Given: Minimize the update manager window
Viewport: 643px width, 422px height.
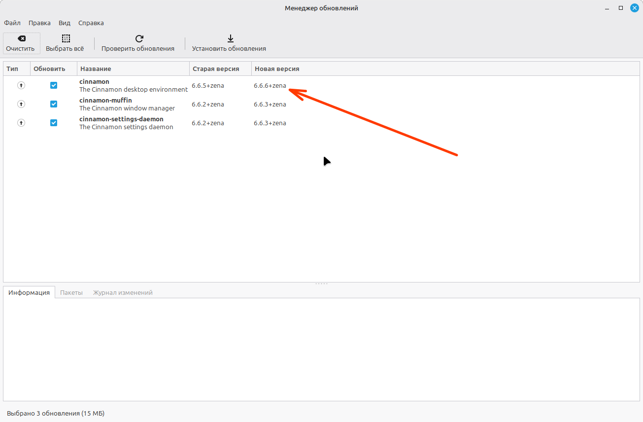Looking at the screenshot, I should click(x=607, y=8).
